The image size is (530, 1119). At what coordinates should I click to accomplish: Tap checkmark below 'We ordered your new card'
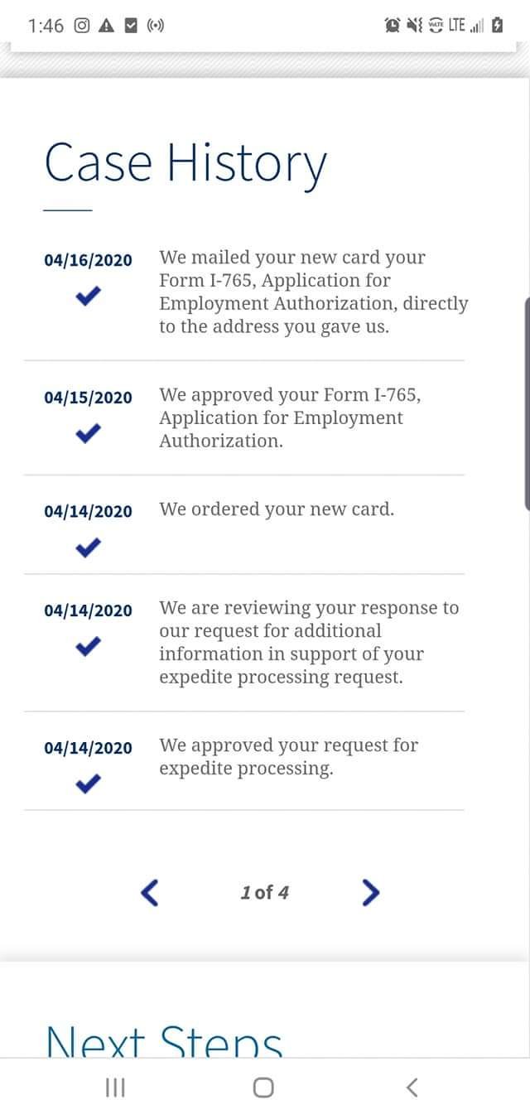coord(88,547)
